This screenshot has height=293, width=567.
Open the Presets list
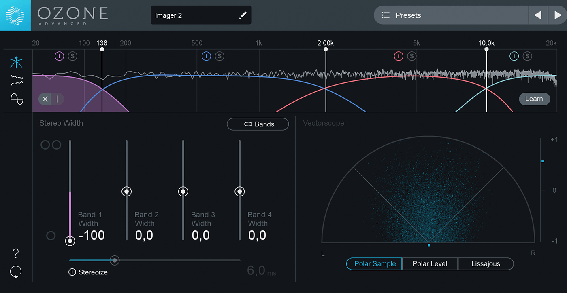pyautogui.click(x=451, y=15)
